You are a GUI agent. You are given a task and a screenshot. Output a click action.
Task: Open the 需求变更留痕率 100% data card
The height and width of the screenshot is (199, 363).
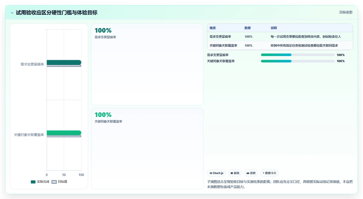pyautogui.click(x=147, y=64)
